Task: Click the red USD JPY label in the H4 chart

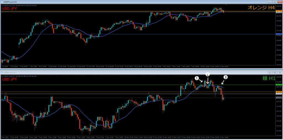Action: [x=9, y=9]
